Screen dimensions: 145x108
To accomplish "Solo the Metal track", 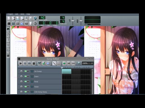I will [28, 82].
